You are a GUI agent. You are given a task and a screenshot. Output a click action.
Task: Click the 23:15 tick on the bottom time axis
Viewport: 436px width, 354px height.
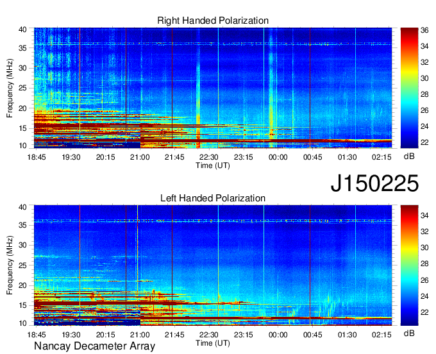(x=243, y=335)
